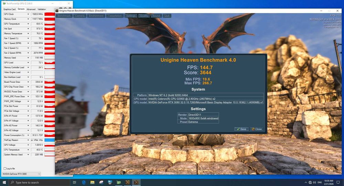Click the volume speaker tray icon

tap(314, 183)
